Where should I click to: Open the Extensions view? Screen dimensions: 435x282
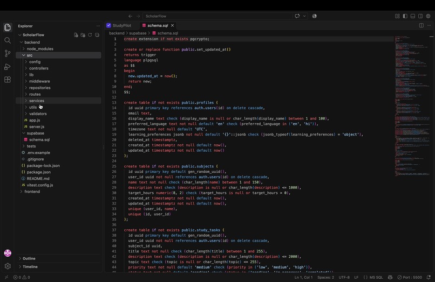coord(8,80)
